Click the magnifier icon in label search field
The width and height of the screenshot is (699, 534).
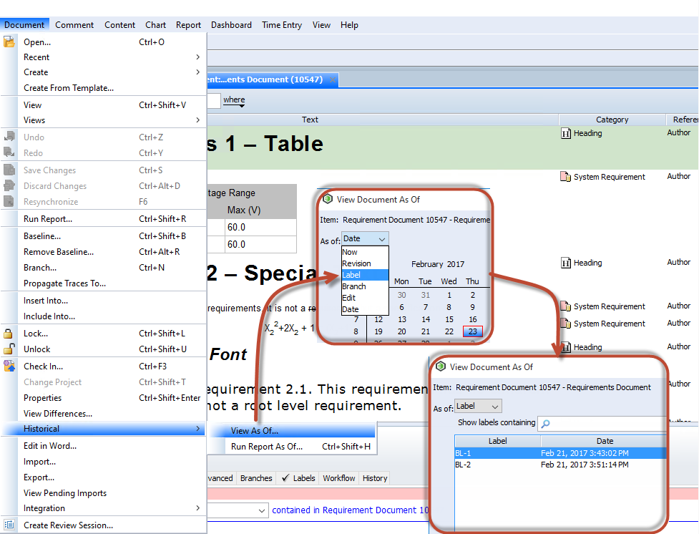(x=545, y=424)
